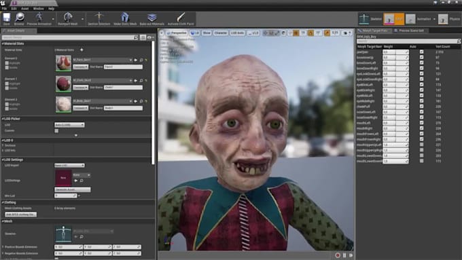Switch to Skeleton editor mode icon

tap(363, 18)
